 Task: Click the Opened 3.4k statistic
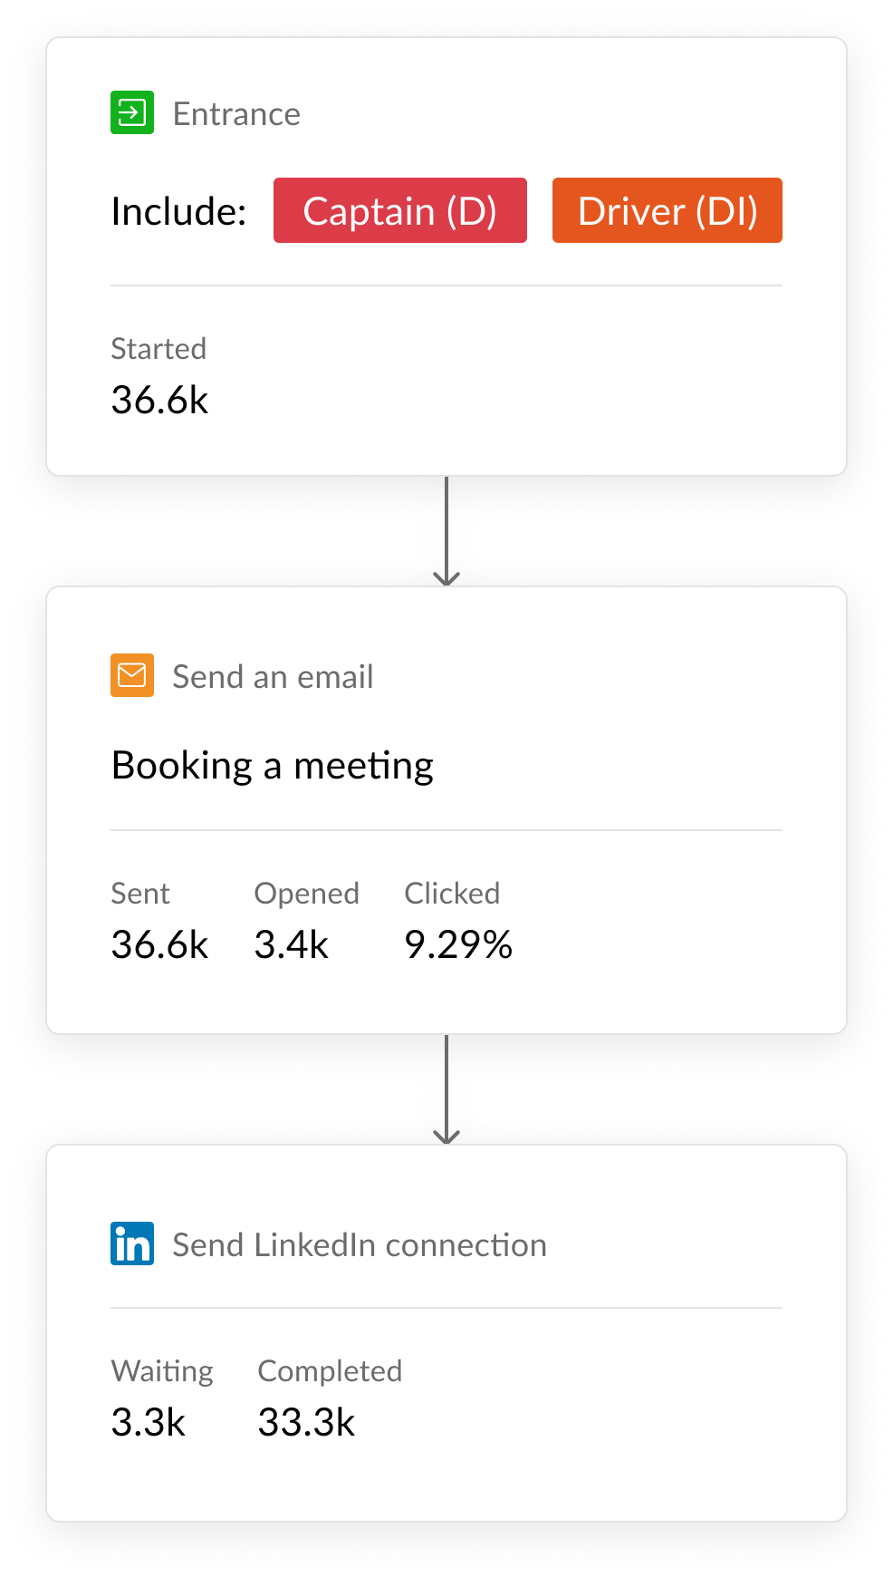291,944
